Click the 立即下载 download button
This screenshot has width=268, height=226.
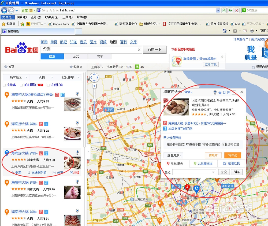[211, 64]
